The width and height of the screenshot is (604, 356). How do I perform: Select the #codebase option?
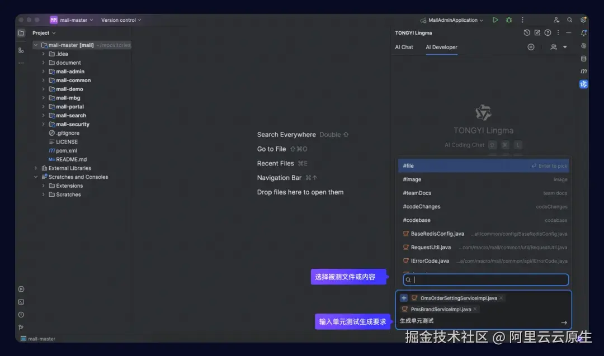click(x=483, y=220)
